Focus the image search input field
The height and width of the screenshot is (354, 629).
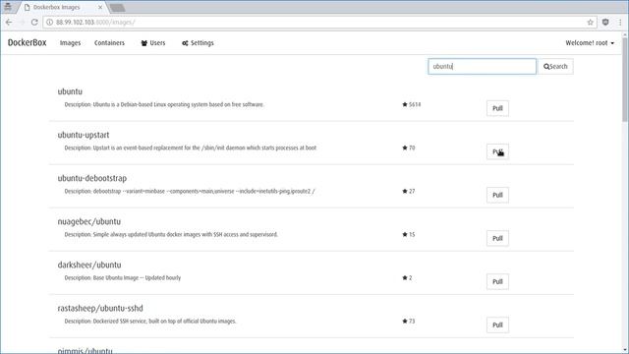coord(482,66)
